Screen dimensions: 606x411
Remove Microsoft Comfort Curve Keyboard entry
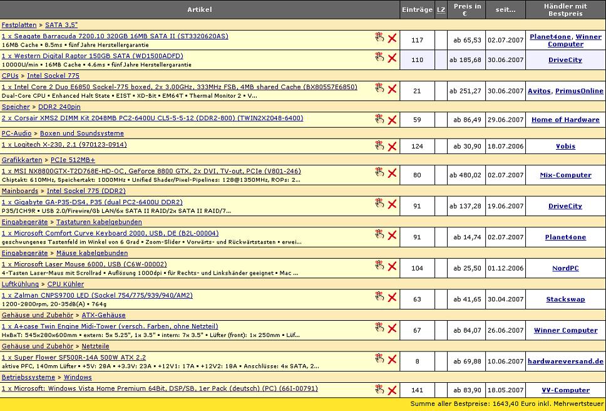tap(392, 235)
